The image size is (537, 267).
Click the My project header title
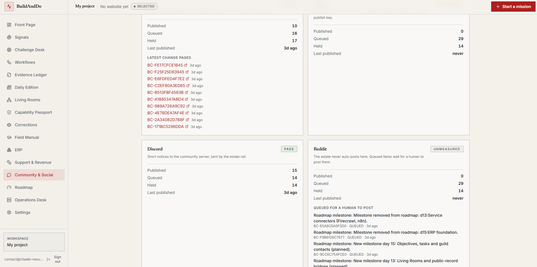pyautogui.click(x=85, y=6)
